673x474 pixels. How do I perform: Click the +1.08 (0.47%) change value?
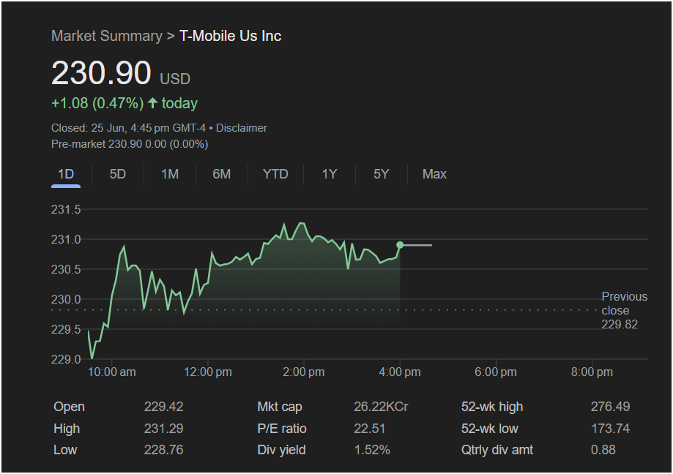pos(97,103)
